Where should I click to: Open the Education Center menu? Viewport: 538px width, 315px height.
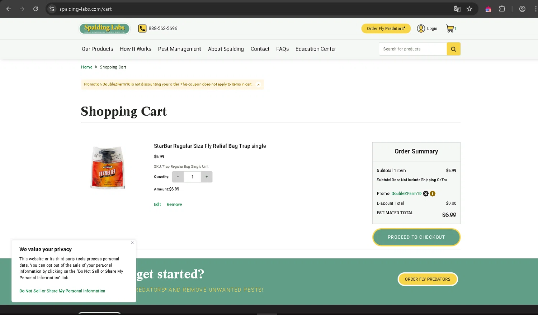click(316, 49)
